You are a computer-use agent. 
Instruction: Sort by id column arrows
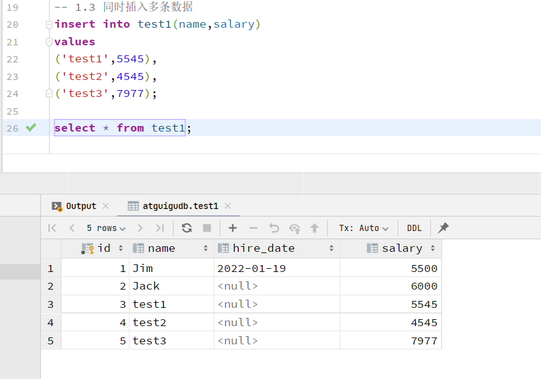pos(121,248)
